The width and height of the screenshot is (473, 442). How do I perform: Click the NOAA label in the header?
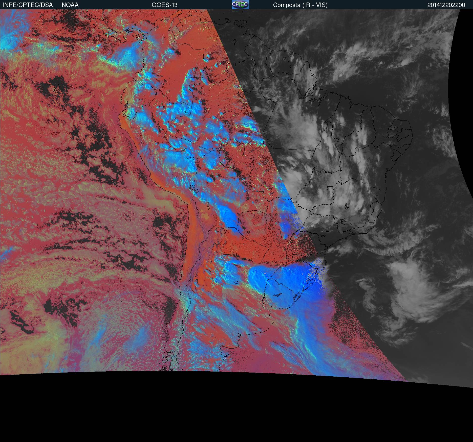(x=70, y=5)
